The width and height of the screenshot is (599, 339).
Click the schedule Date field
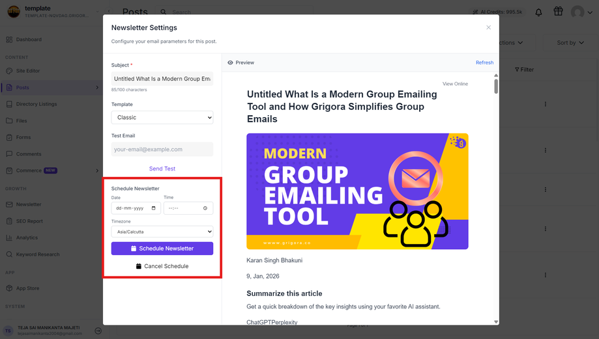[136, 208]
